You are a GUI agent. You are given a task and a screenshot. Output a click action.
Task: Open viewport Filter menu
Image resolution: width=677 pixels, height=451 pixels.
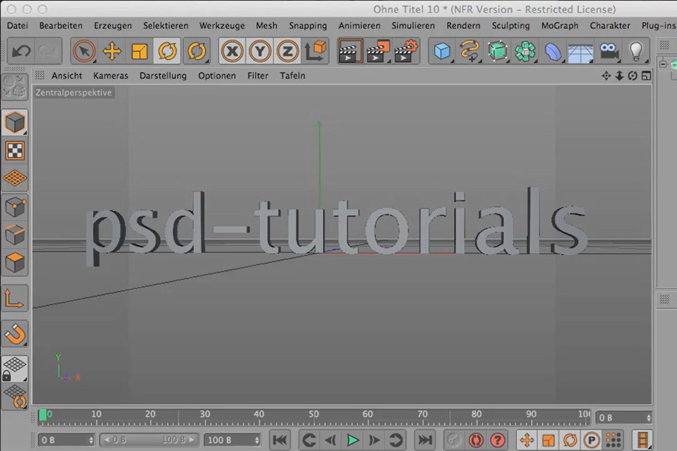click(x=258, y=76)
